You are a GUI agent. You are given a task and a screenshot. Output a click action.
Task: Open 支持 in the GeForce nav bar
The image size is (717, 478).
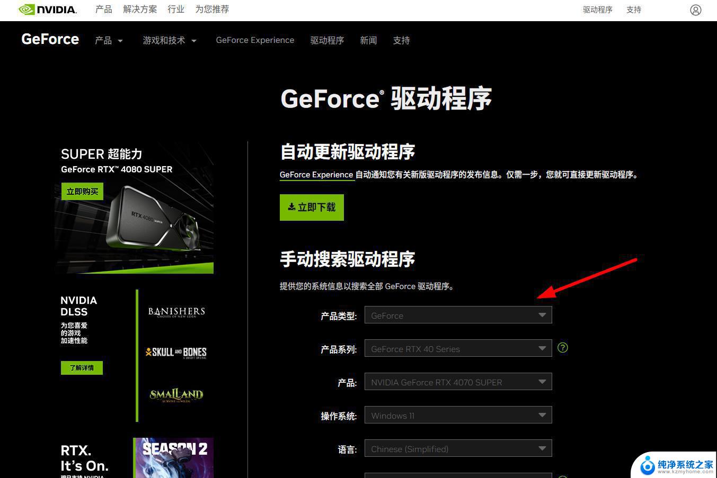tap(401, 40)
